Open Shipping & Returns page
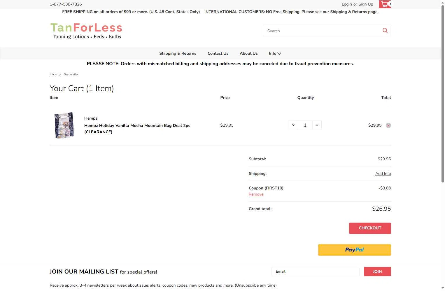 (178, 53)
